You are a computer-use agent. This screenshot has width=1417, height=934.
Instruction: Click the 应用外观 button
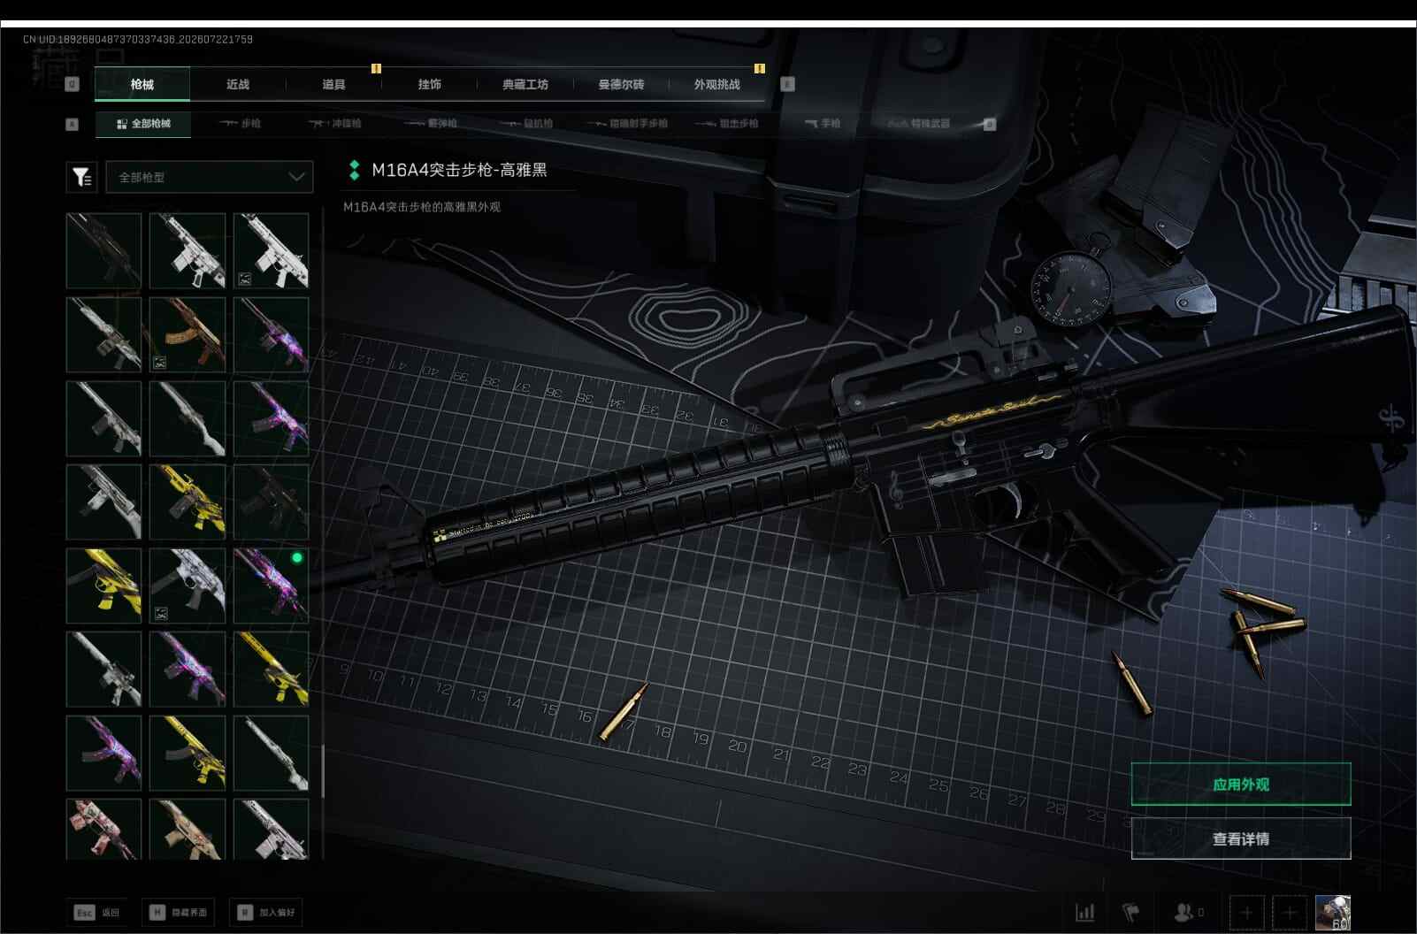(1241, 785)
